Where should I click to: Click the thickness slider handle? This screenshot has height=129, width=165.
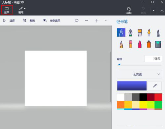[119, 65]
